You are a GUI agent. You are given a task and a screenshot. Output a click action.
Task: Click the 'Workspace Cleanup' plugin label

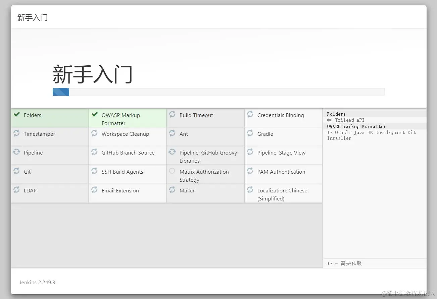pos(125,134)
